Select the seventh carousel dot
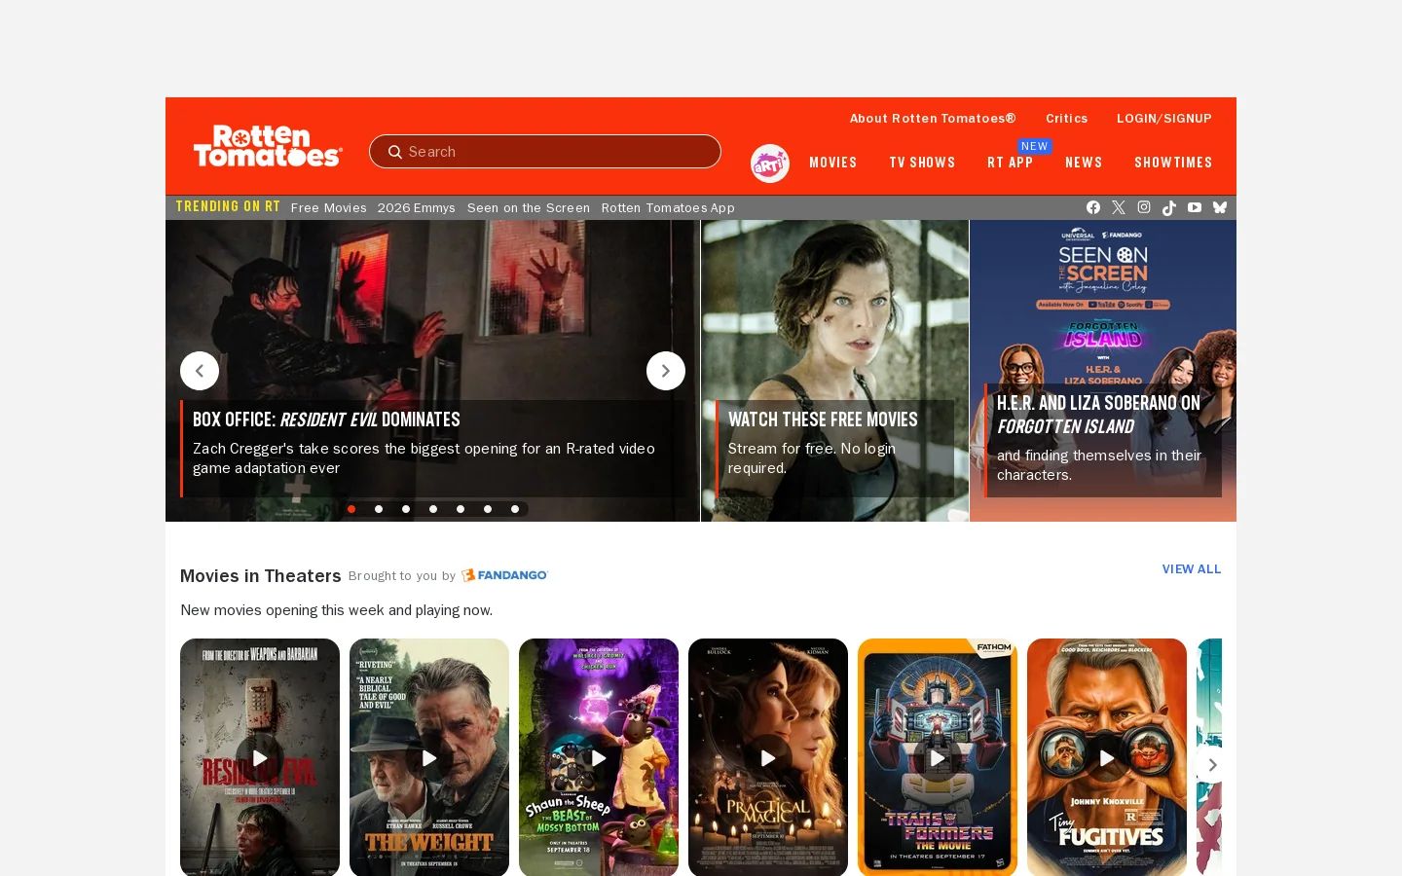 515,509
